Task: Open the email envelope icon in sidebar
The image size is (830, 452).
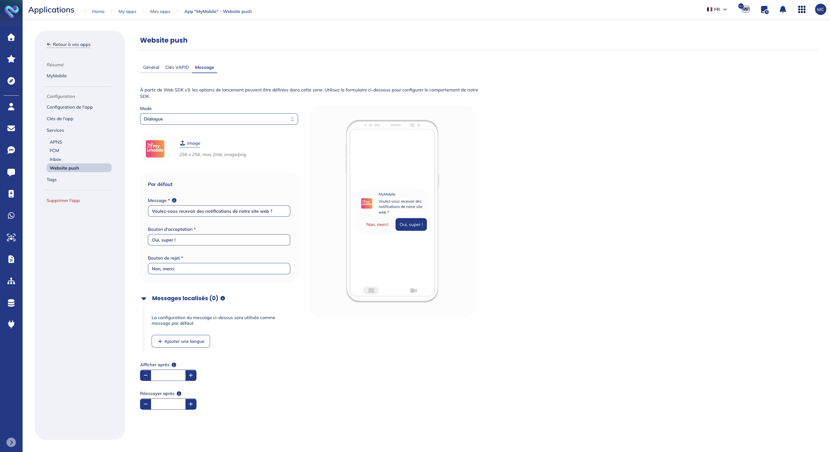Action: click(x=11, y=128)
